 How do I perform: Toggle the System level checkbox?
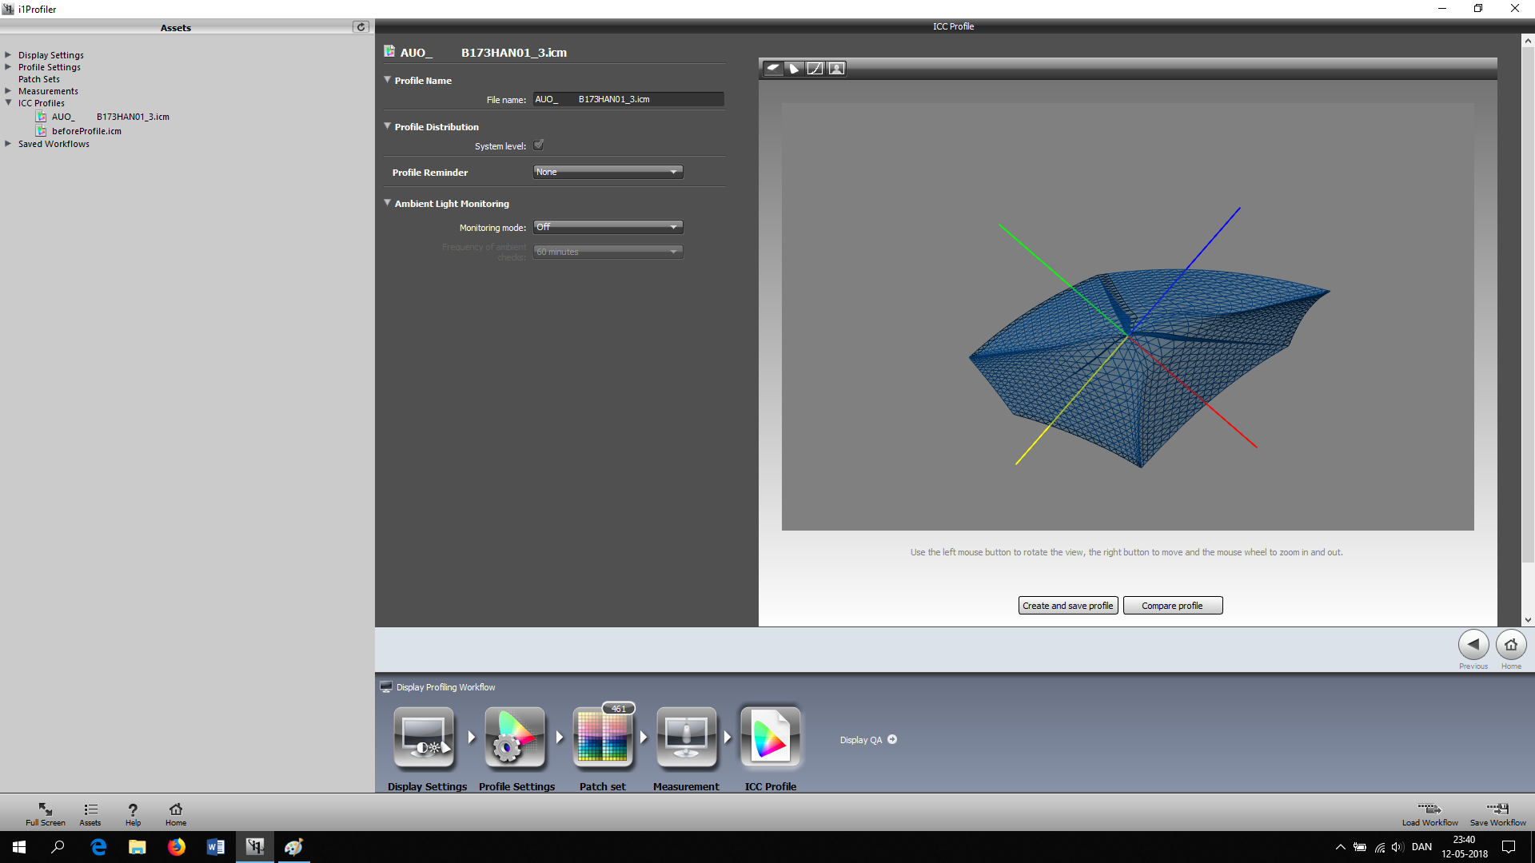(x=539, y=145)
